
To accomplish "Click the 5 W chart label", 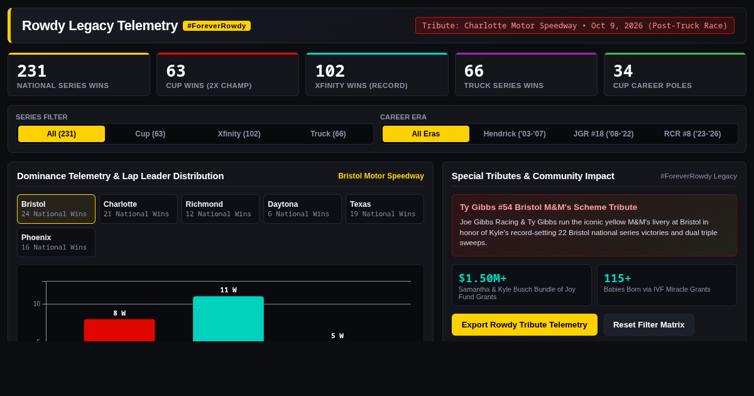I will (337, 336).
